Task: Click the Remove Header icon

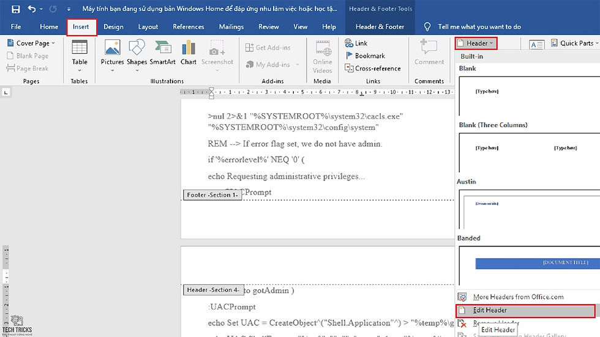Action: click(x=462, y=324)
